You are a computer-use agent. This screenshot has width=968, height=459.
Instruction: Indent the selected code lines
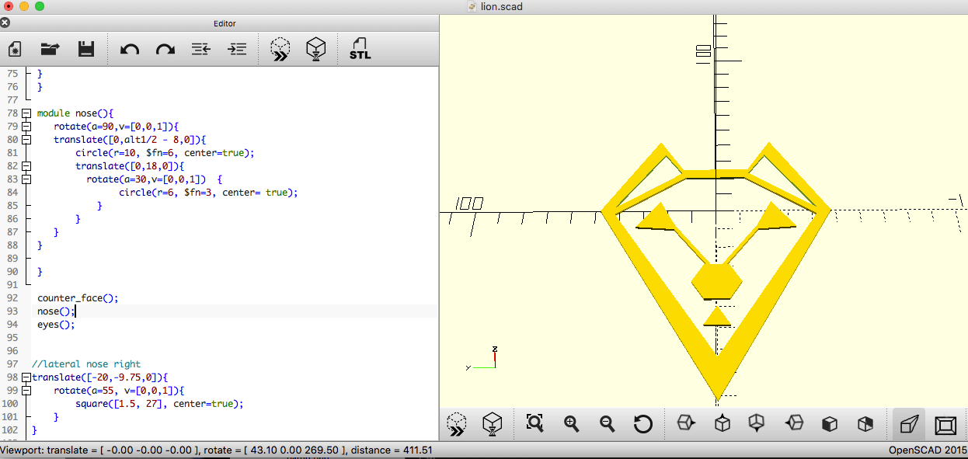point(237,49)
